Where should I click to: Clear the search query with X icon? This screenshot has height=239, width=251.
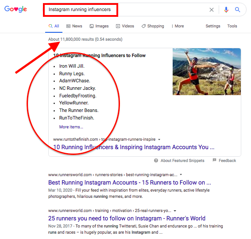(x=212, y=10)
